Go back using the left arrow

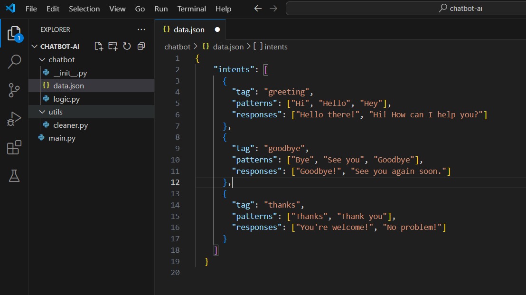click(x=258, y=9)
